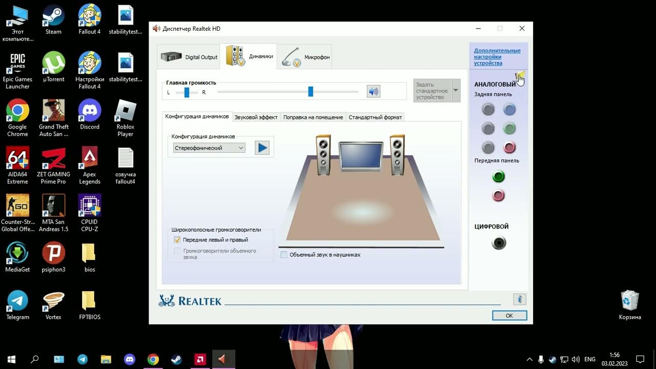Viewport: 656px width, 369px height.
Task: Click the right speaker in room diagram
Action: pyautogui.click(x=397, y=155)
